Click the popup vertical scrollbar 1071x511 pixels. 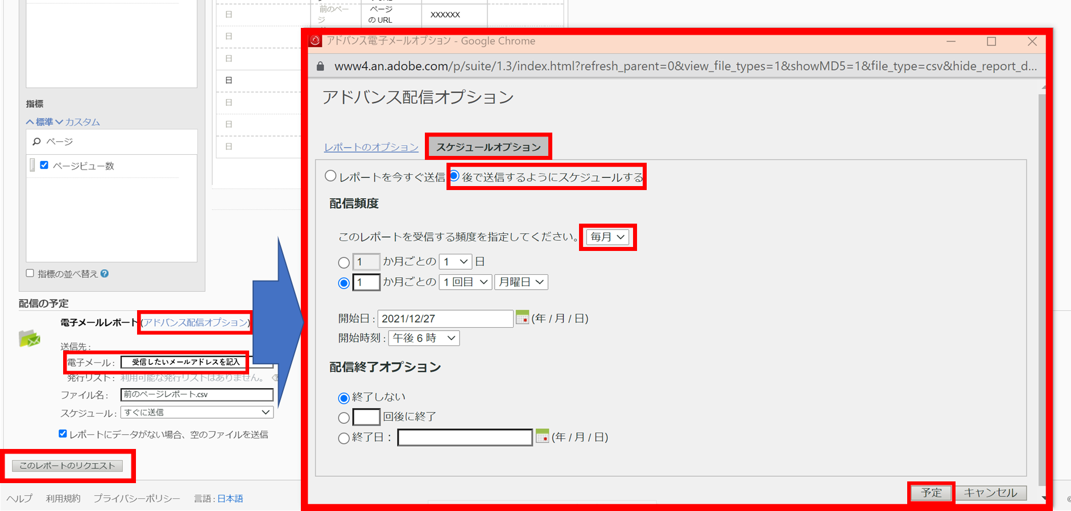1042,290
